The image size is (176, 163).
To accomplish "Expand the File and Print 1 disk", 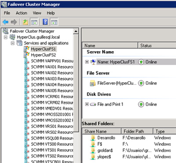I will [87, 104].
